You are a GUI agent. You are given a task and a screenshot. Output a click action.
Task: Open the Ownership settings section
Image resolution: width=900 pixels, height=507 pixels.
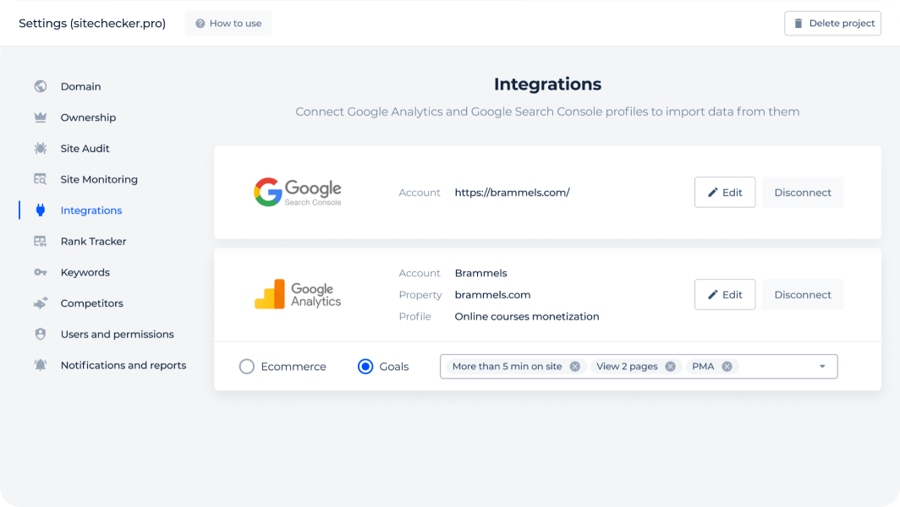(x=88, y=117)
